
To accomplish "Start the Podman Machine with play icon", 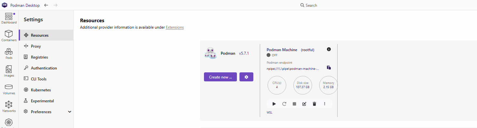I will click(274, 104).
